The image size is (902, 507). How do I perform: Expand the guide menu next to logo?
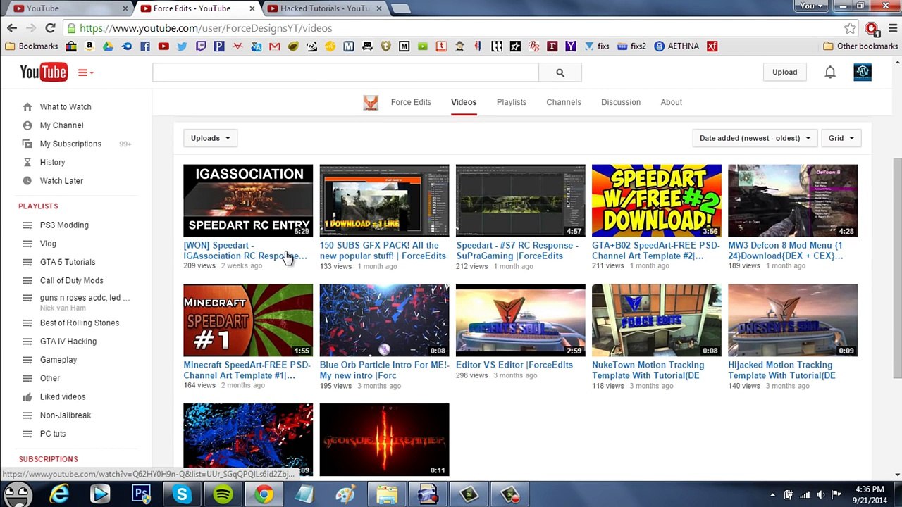(85, 73)
